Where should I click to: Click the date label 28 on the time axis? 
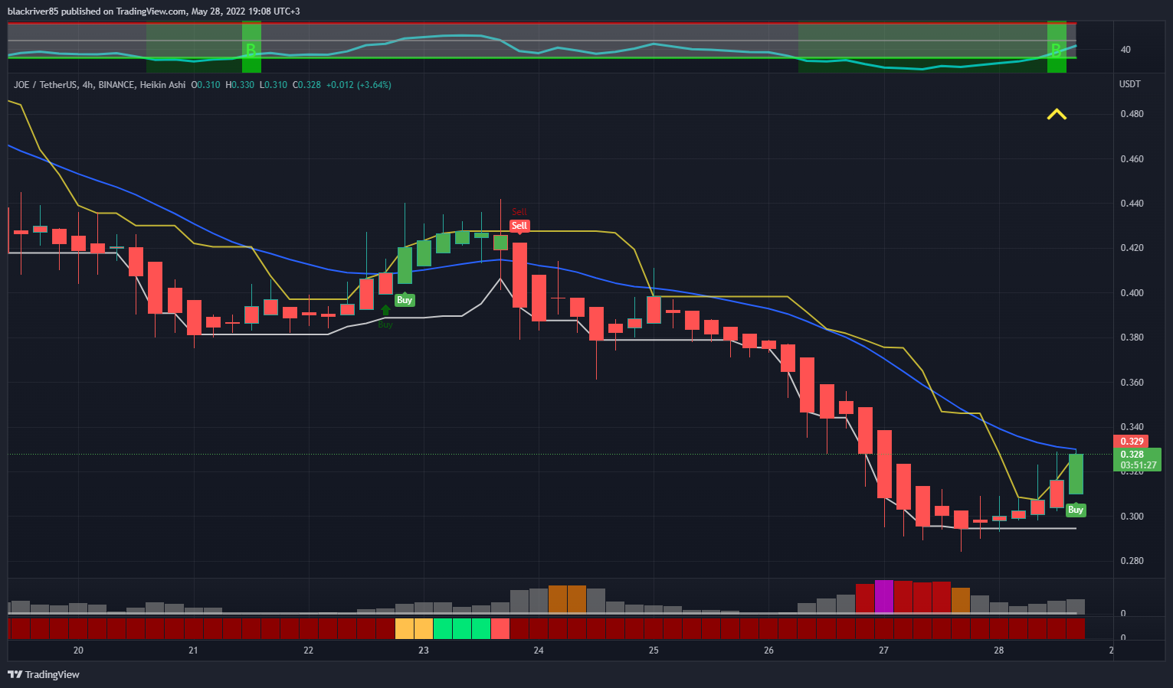[x=999, y=651]
